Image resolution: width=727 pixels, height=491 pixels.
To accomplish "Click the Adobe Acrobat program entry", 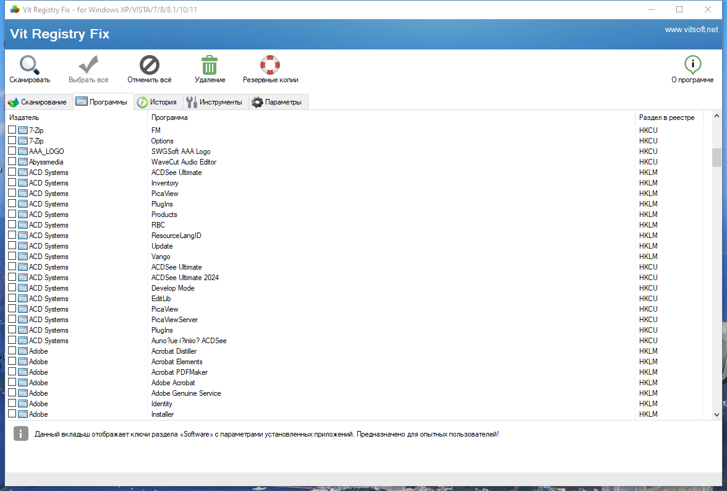I will click(x=173, y=383).
